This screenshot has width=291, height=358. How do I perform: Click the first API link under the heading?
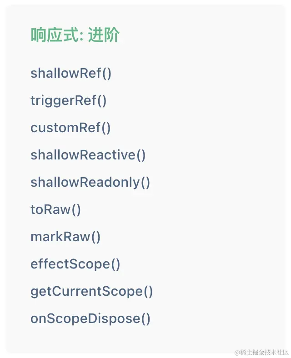point(71,73)
